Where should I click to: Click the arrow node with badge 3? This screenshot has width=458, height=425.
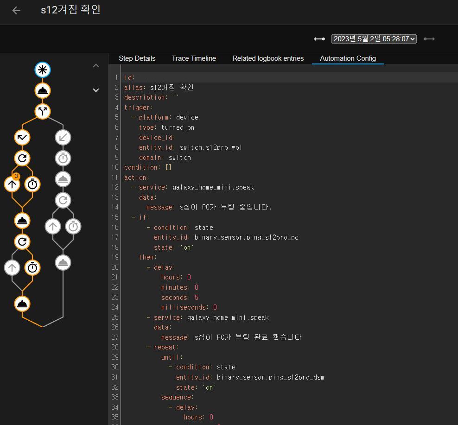[x=12, y=184]
